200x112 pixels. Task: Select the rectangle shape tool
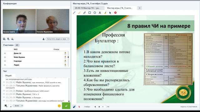pyautogui.click(x=90, y=13)
